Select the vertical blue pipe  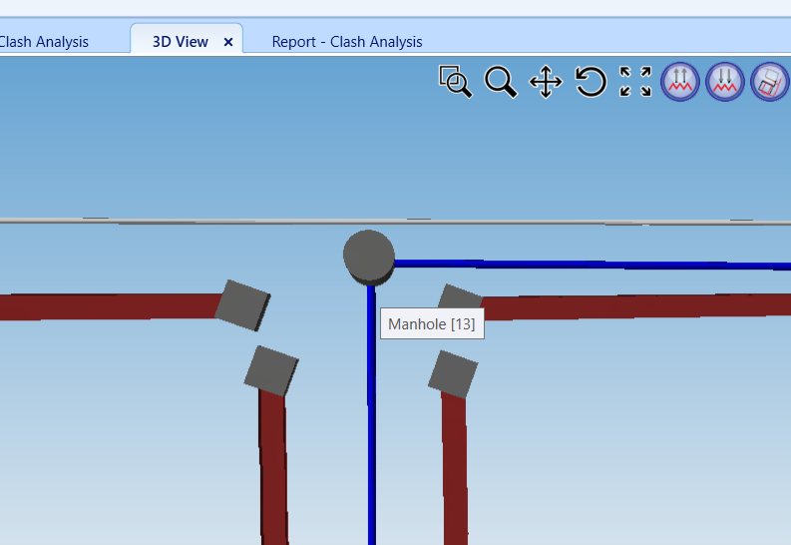coord(372,414)
